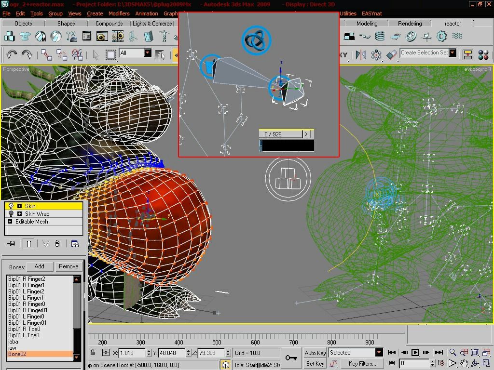Open the Layer Manager icon
This screenshot has height=370, width=494.
468,55
